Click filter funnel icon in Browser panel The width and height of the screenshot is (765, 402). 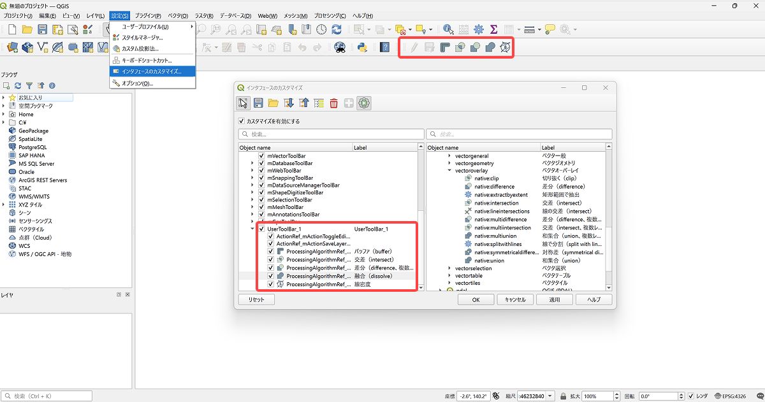point(29,85)
